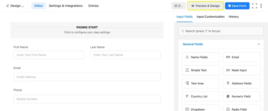The height and width of the screenshot is (111, 268).
Task: Click the Email Address input field
Action: coord(87,77)
